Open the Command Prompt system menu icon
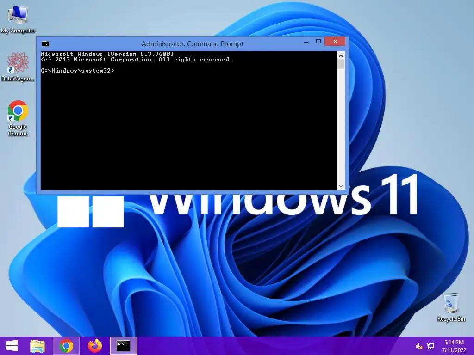Viewport: 474px width, 355px height. pyautogui.click(x=45, y=44)
